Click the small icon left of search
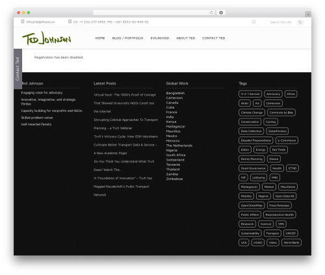This screenshot has width=325, height=275. [253, 22]
